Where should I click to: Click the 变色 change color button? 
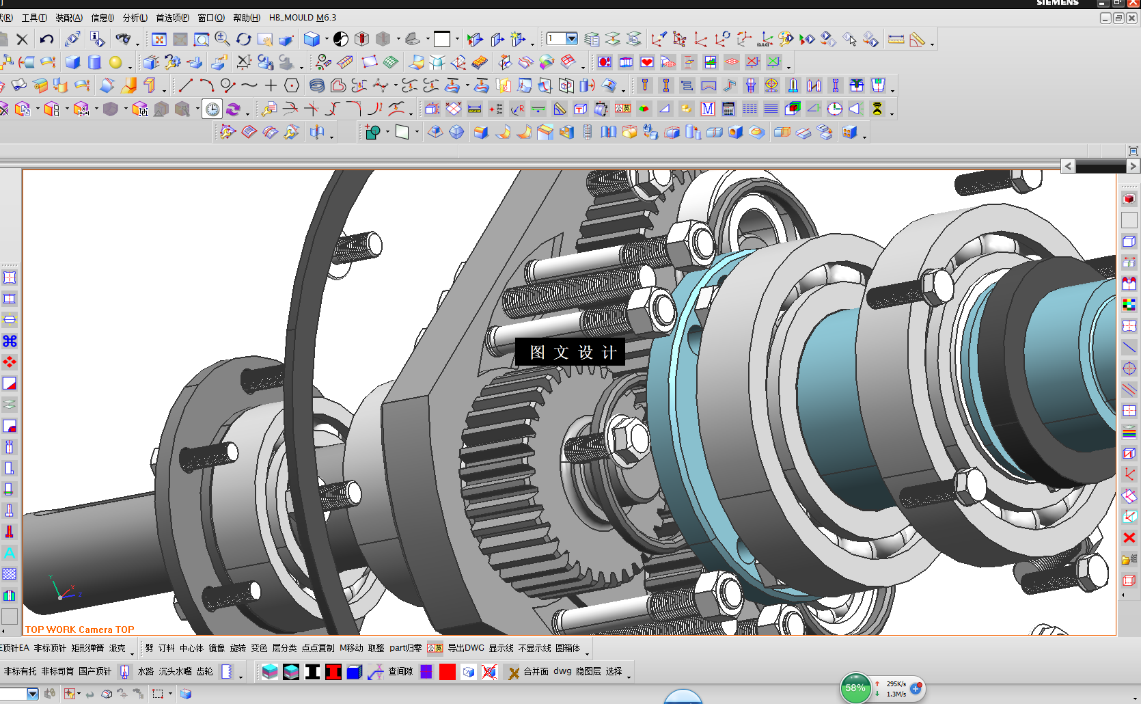(259, 648)
